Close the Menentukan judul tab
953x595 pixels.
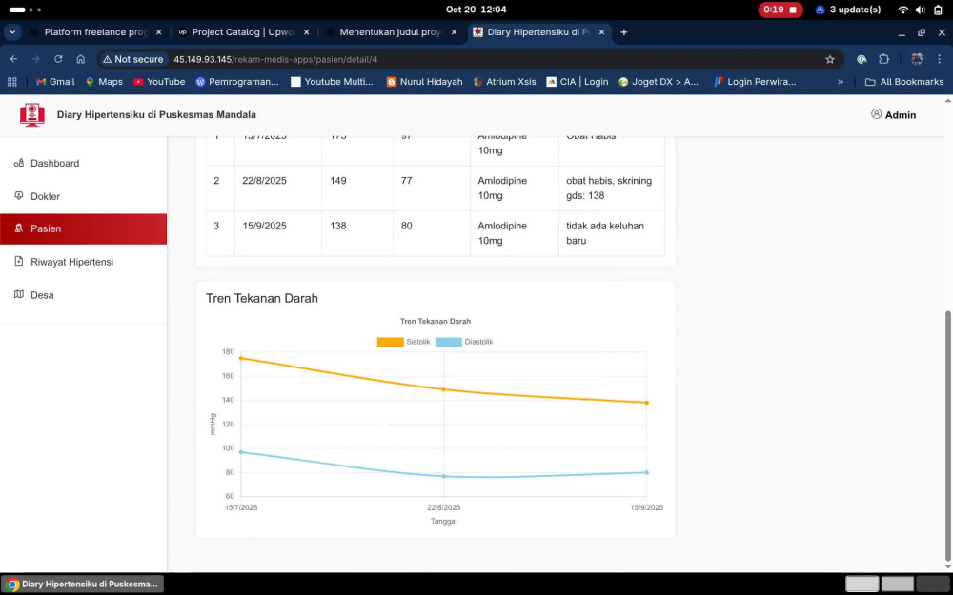(x=454, y=32)
